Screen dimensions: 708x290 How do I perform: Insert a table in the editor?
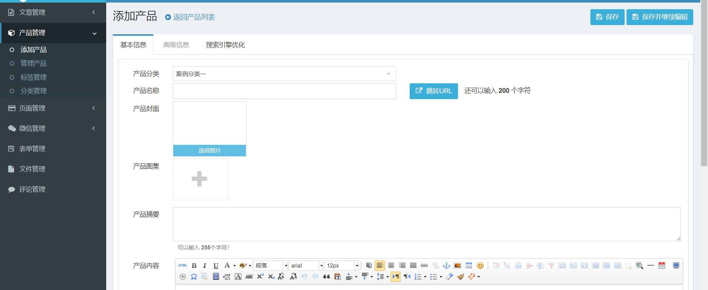[x=469, y=265]
